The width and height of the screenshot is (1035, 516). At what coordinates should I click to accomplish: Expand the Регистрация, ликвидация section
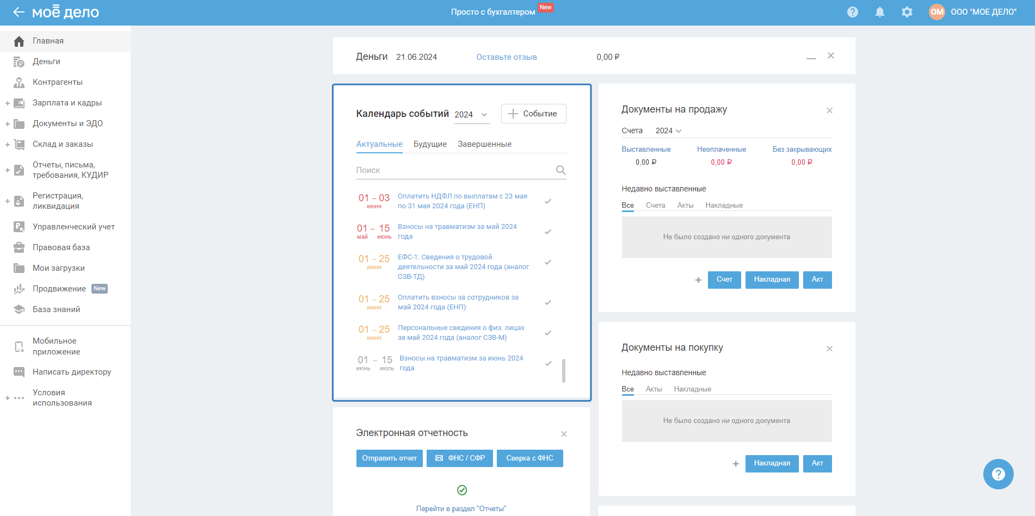coord(8,201)
